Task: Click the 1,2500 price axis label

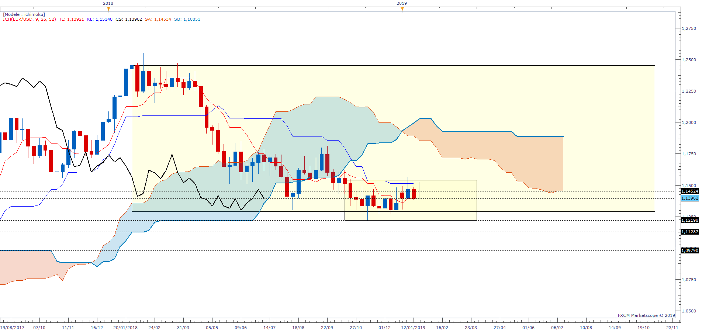Action: coord(689,60)
